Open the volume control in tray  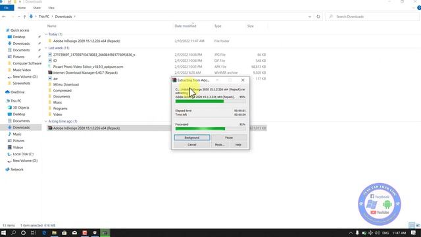tap(377, 233)
